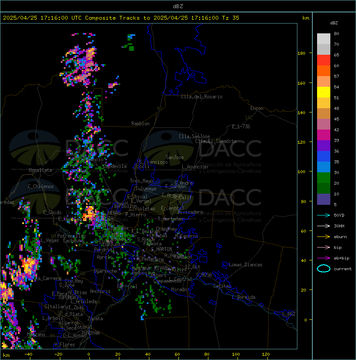This screenshot has width=356, height=360.
Task: Click the La_Carrera place label
Action: [48, 278]
